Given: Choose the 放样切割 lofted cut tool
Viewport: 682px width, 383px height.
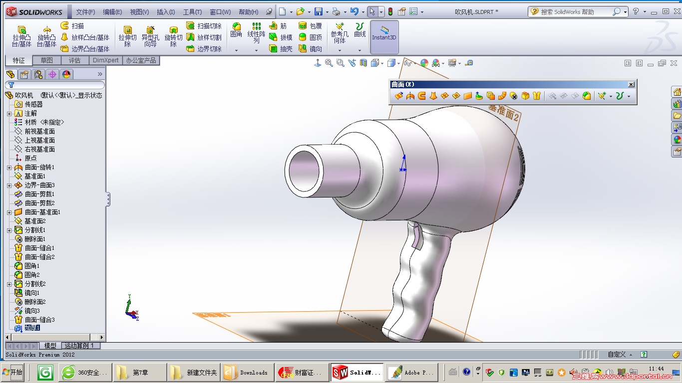Looking at the screenshot, I should pos(204,37).
